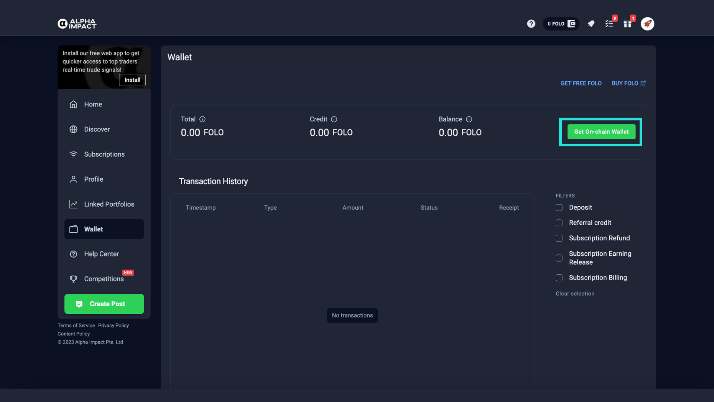Select Wallet in the sidebar

(104, 229)
